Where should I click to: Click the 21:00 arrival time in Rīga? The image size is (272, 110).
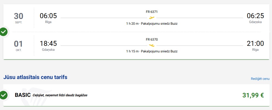pos(255,43)
